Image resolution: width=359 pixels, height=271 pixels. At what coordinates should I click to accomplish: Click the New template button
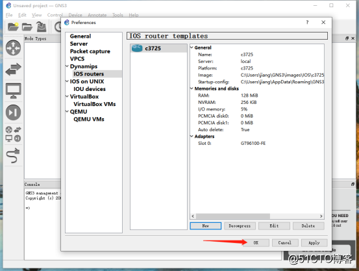(x=206, y=226)
